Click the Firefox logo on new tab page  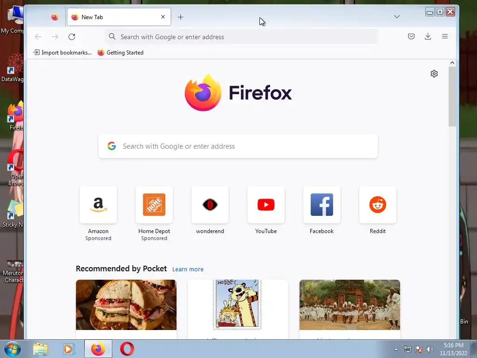coord(238,93)
